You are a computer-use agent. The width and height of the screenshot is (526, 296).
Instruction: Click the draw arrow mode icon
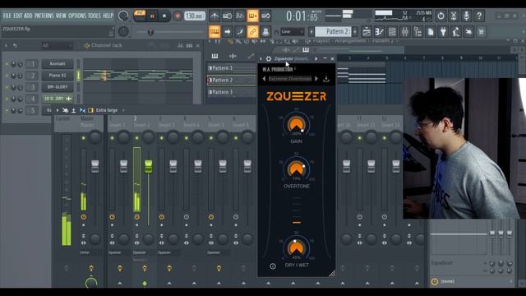click(x=228, y=32)
